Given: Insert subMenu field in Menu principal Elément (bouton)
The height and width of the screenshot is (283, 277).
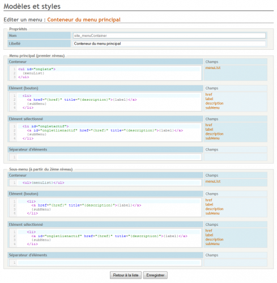Looking at the screenshot, I should click(x=212, y=108).
